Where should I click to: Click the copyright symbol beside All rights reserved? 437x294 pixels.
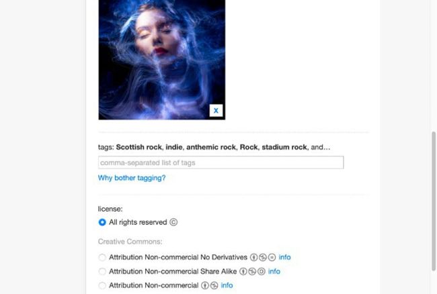[173, 222]
